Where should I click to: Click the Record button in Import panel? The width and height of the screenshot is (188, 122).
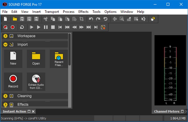pyautogui.click(x=13, y=82)
